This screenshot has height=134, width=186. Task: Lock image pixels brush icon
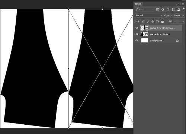click(148, 21)
